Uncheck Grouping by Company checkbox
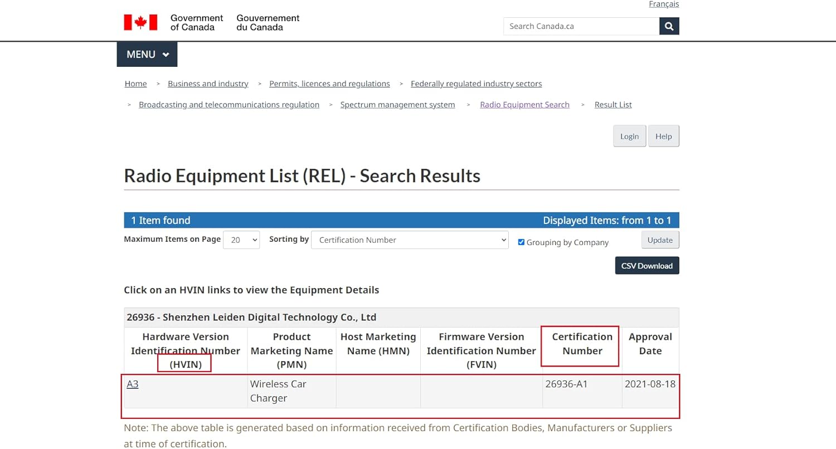The image size is (836, 449). (521, 242)
